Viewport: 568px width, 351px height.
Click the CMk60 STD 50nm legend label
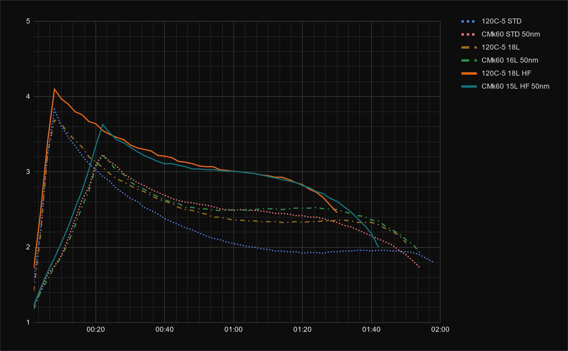tap(510, 34)
